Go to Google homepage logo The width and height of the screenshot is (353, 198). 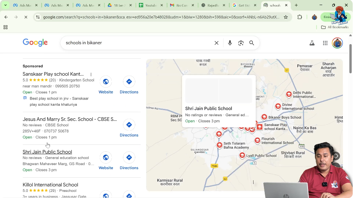click(x=35, y=43)
